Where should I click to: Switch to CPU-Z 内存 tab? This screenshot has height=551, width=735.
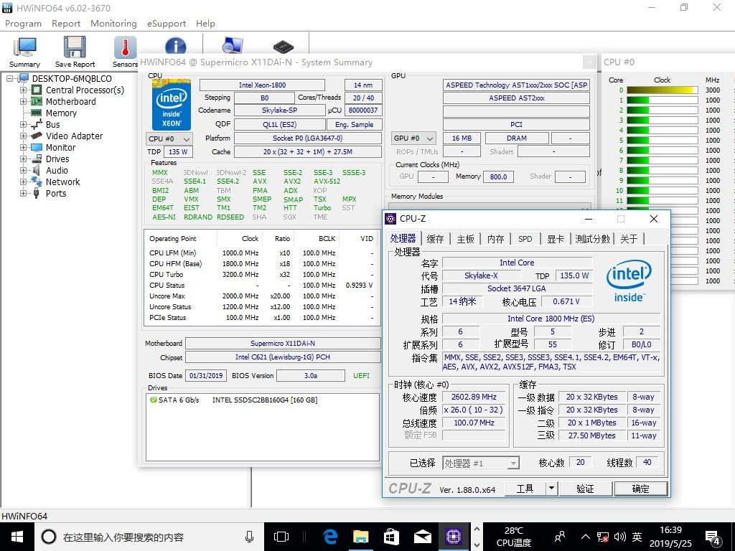(495, 239)
